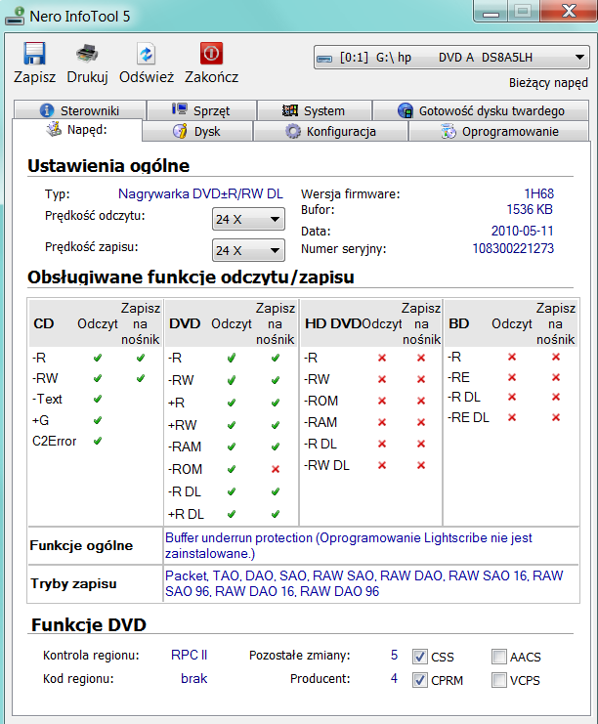Click the HD DVD -RW DL read cross
598x724 pixels.
tap(382, 465)
